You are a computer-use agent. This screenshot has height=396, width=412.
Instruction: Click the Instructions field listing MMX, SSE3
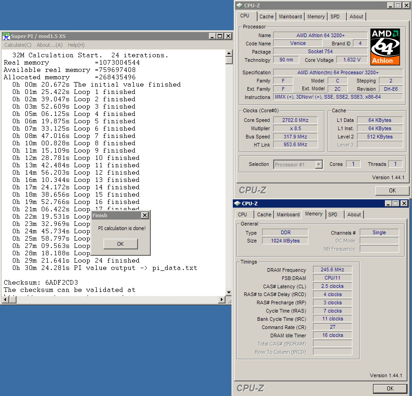tap(338, 97)
